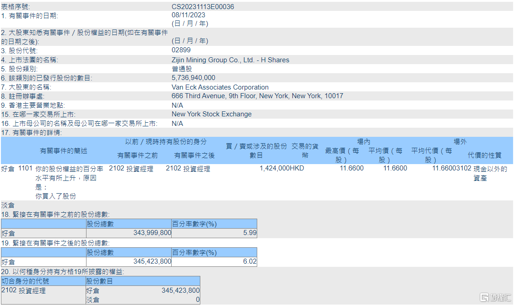This screenshot has width=514, height=305.
Task: Click header 切合身分的代號
Action: [x=25, y=281]
